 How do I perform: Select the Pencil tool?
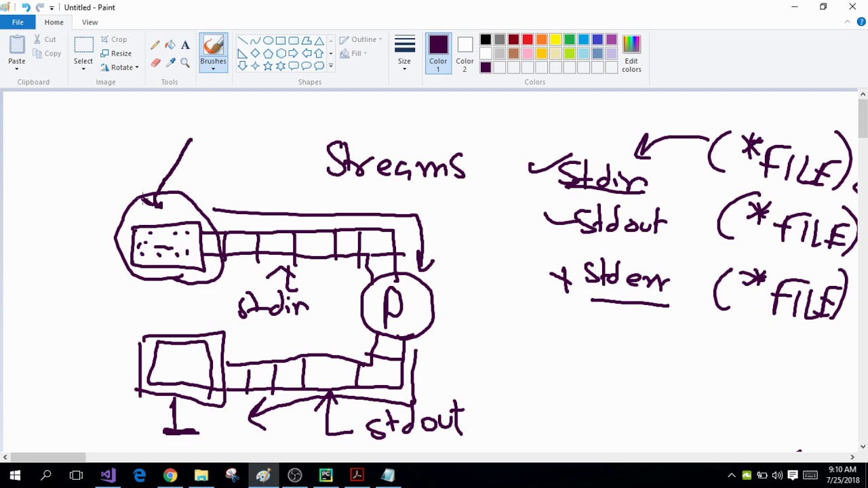tap(155, 45)
